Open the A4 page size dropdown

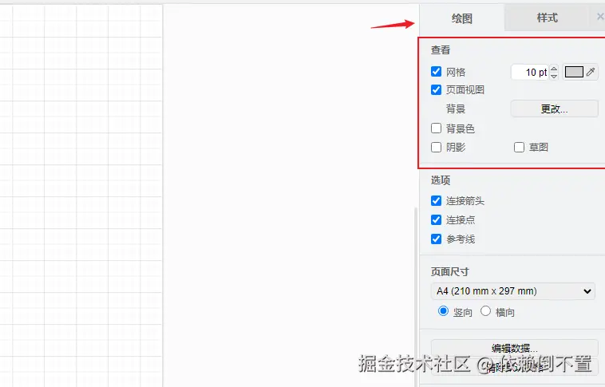(x=512, y=291)
